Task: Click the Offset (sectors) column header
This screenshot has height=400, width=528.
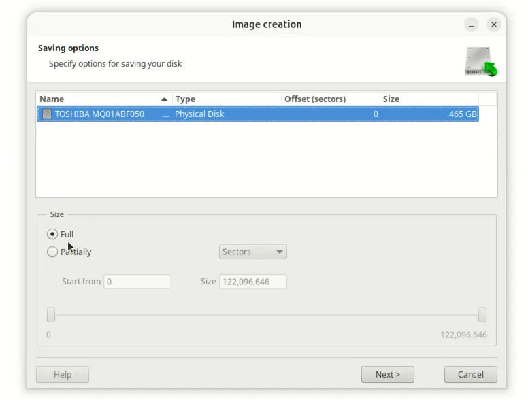Action: (x=330, y=99)
